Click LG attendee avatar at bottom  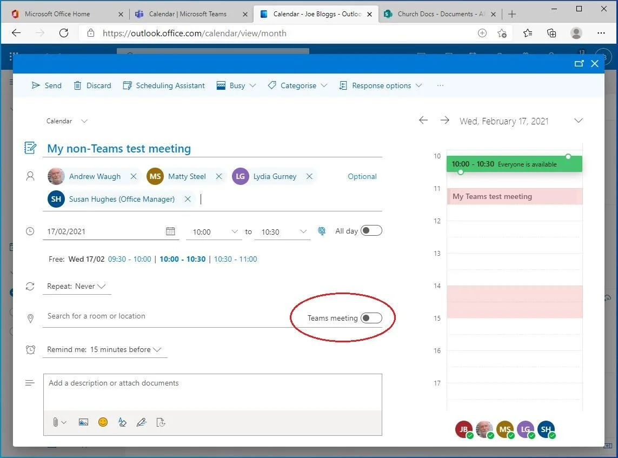[526, 429]
